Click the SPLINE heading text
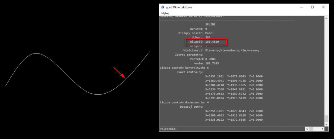 (x=211, y=24)
